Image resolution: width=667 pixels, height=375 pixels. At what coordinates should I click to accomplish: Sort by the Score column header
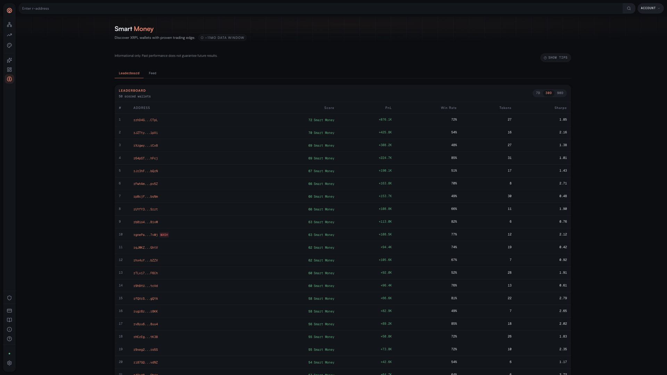(329, 108)
